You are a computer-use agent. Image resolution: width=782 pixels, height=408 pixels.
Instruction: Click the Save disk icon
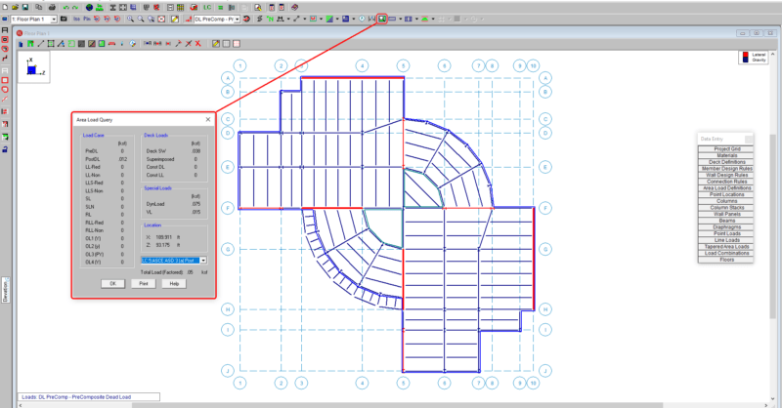[26, 6]
